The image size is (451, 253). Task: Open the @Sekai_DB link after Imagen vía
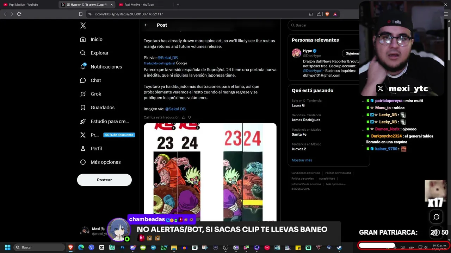[175, 109]
